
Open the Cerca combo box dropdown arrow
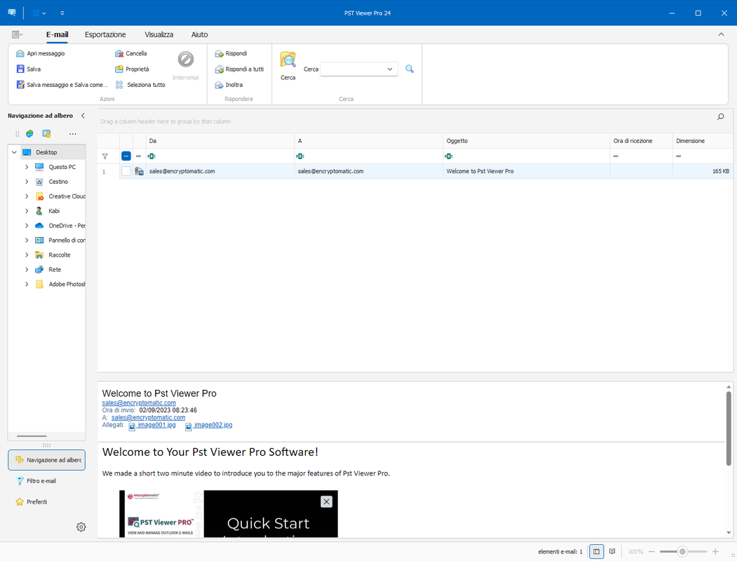[390, 69]
